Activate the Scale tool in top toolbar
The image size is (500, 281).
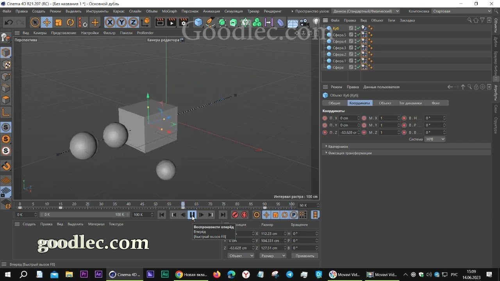(58, 22)
